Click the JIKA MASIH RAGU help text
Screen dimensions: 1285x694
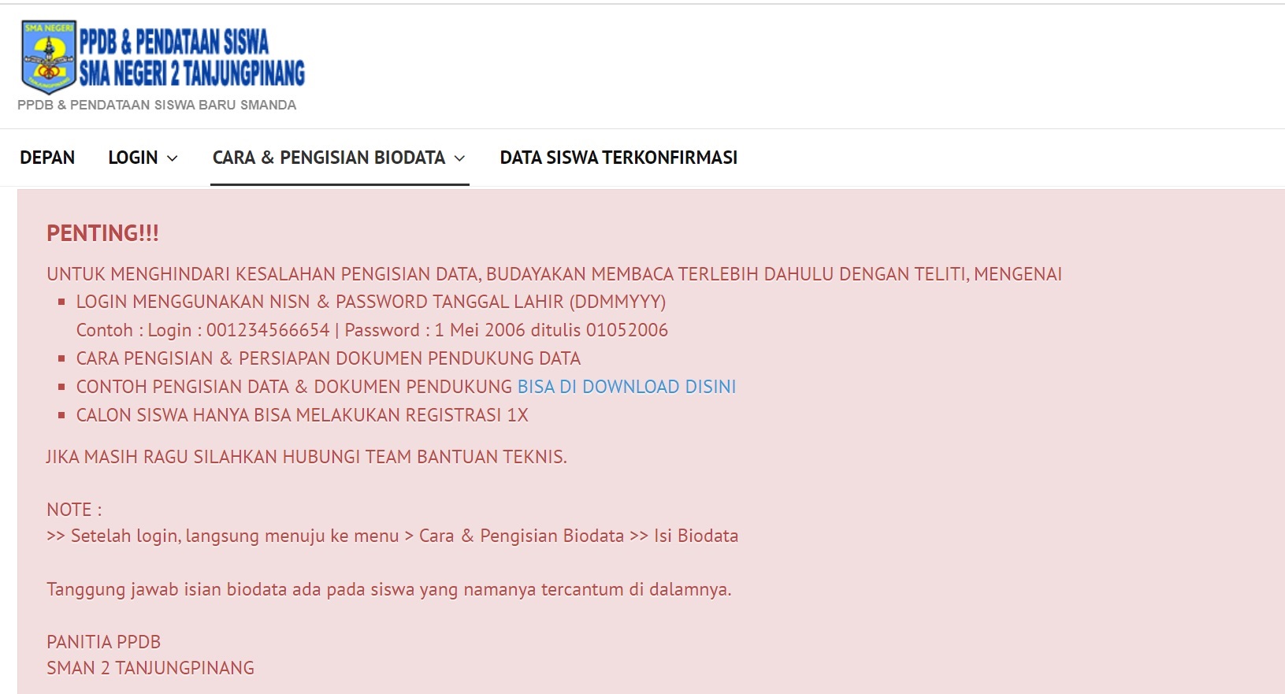click(306, 457)
